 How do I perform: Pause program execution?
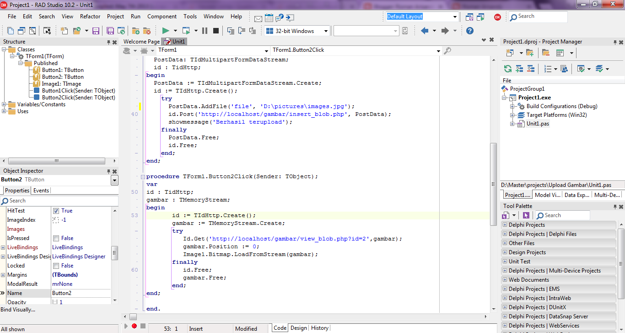click(x=205, y=30)
